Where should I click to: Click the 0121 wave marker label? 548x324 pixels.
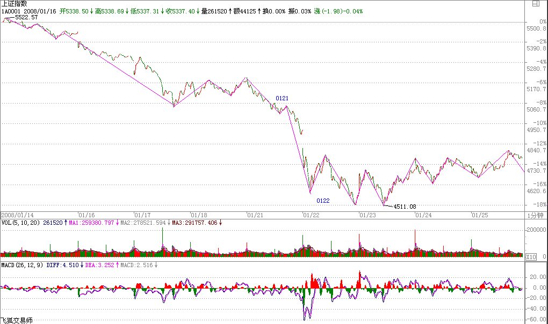282,98
